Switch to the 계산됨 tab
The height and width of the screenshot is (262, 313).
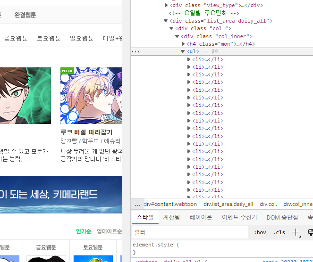[171, 217]
